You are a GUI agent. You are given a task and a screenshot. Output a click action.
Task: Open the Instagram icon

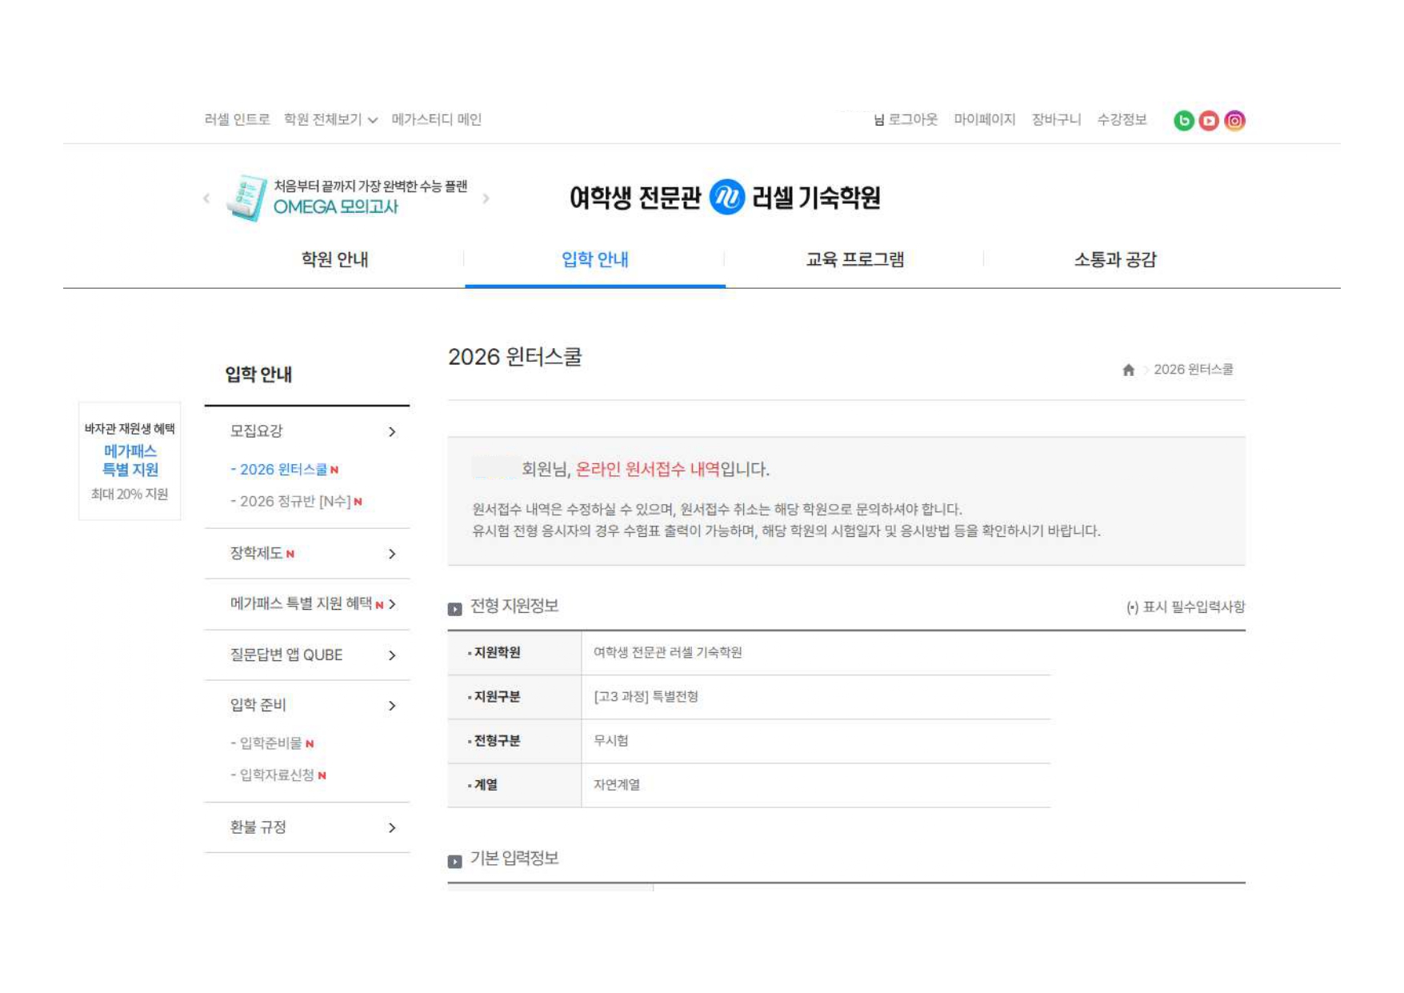1234,121
